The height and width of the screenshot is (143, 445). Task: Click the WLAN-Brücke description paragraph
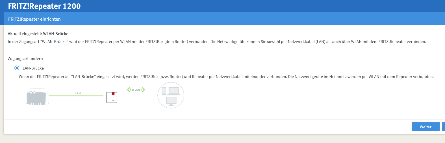pos(217,42)
